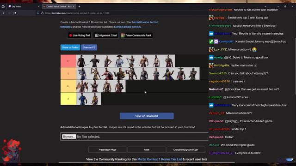
Task: Click KombatNY username in chat
Action: tap(226, 41)
